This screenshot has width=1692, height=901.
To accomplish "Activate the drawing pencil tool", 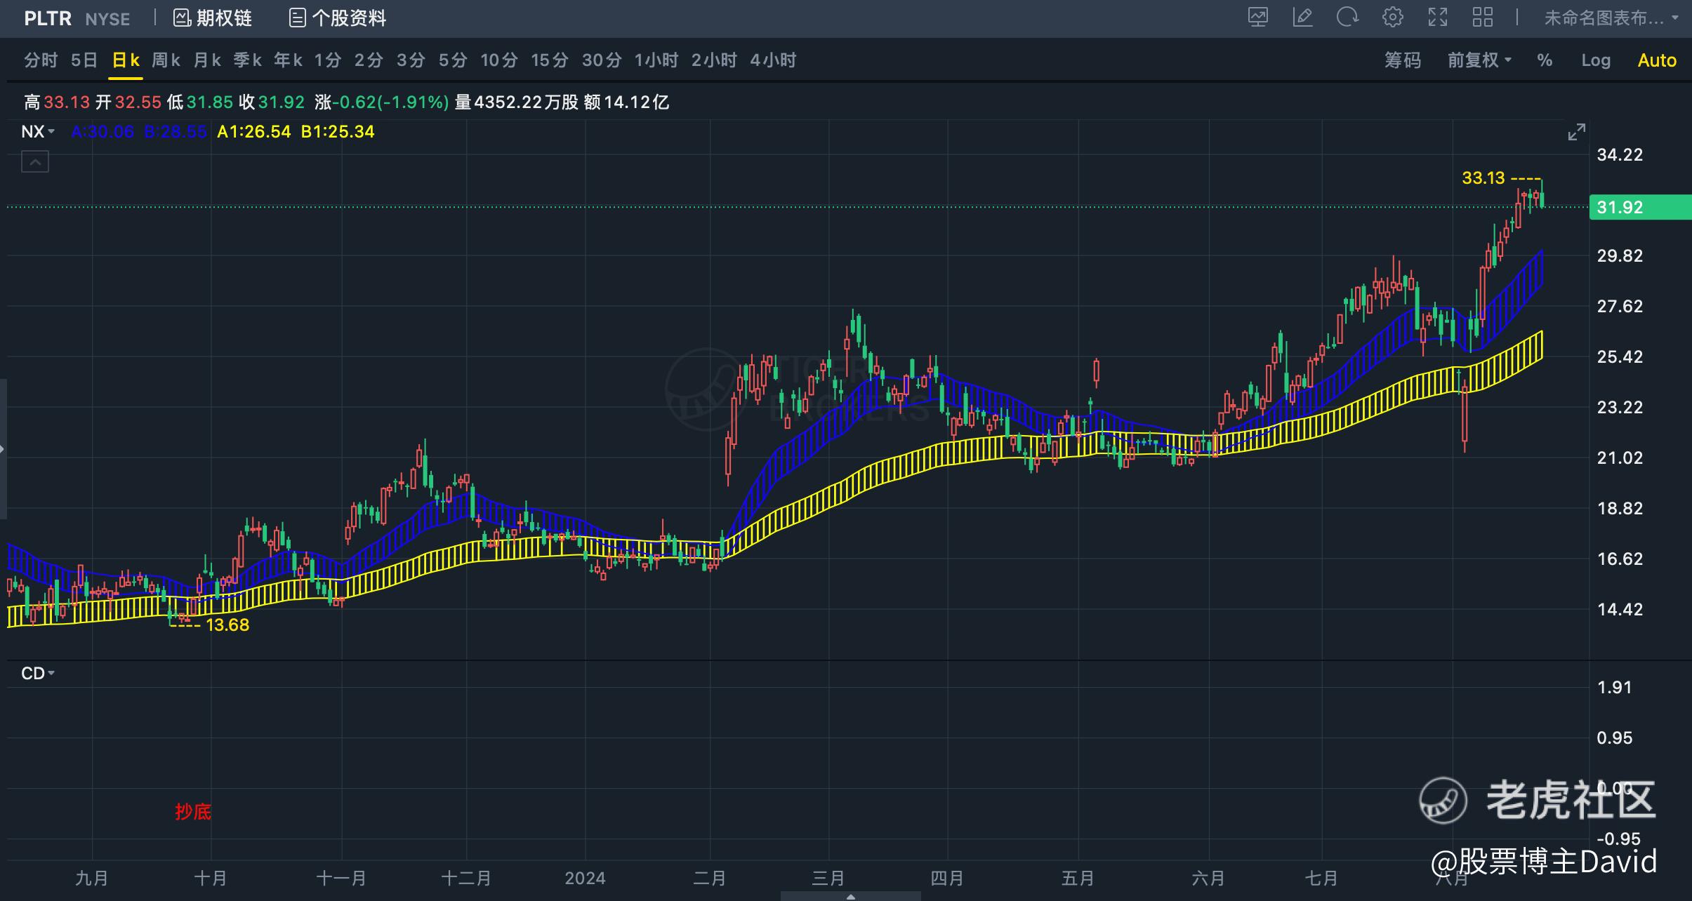I will pos(1302,18).
